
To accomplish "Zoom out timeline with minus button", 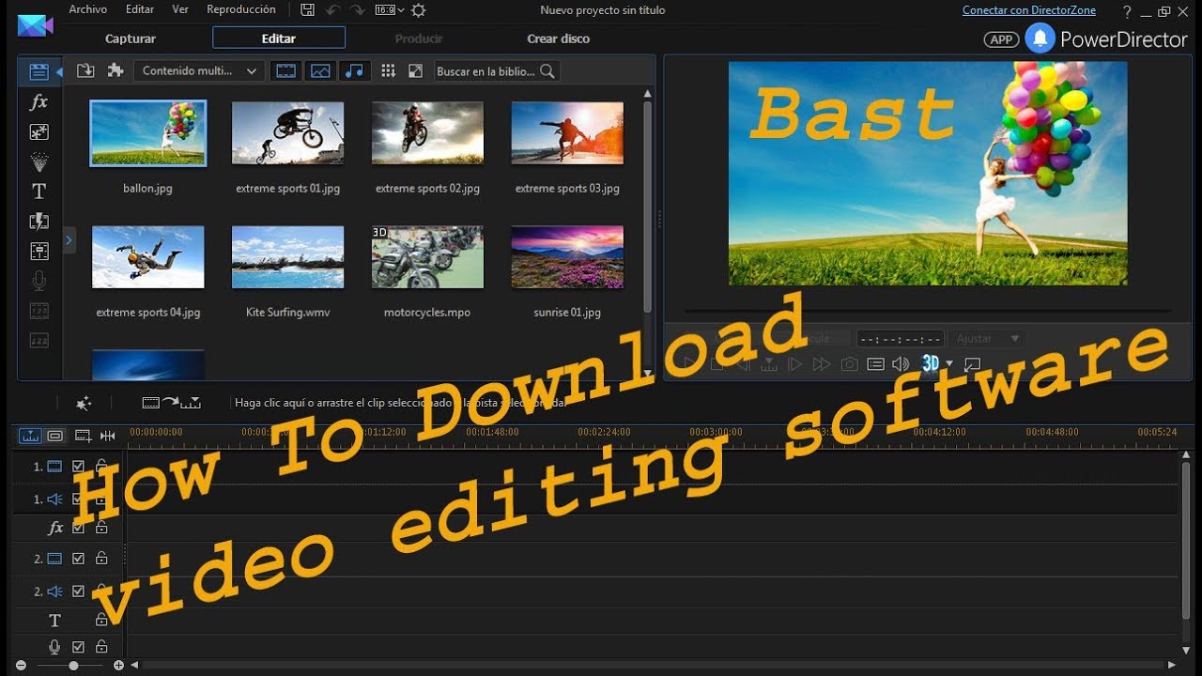I will (x=21, y=665).
